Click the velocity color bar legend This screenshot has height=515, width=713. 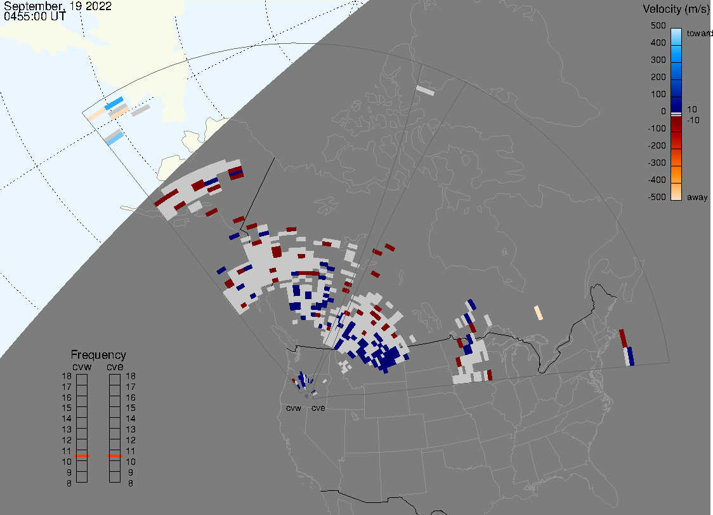point(676,114)
